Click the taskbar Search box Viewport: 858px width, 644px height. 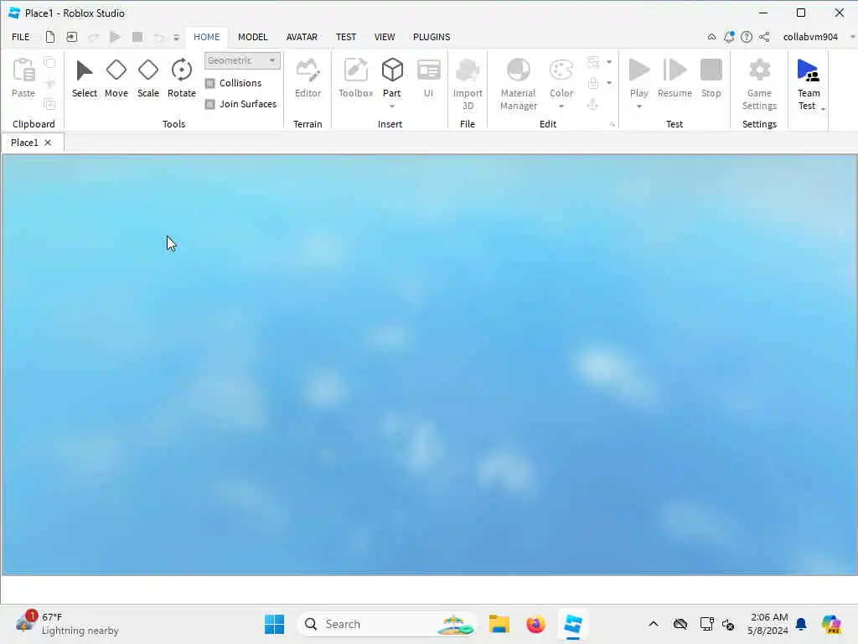point(386,624)
